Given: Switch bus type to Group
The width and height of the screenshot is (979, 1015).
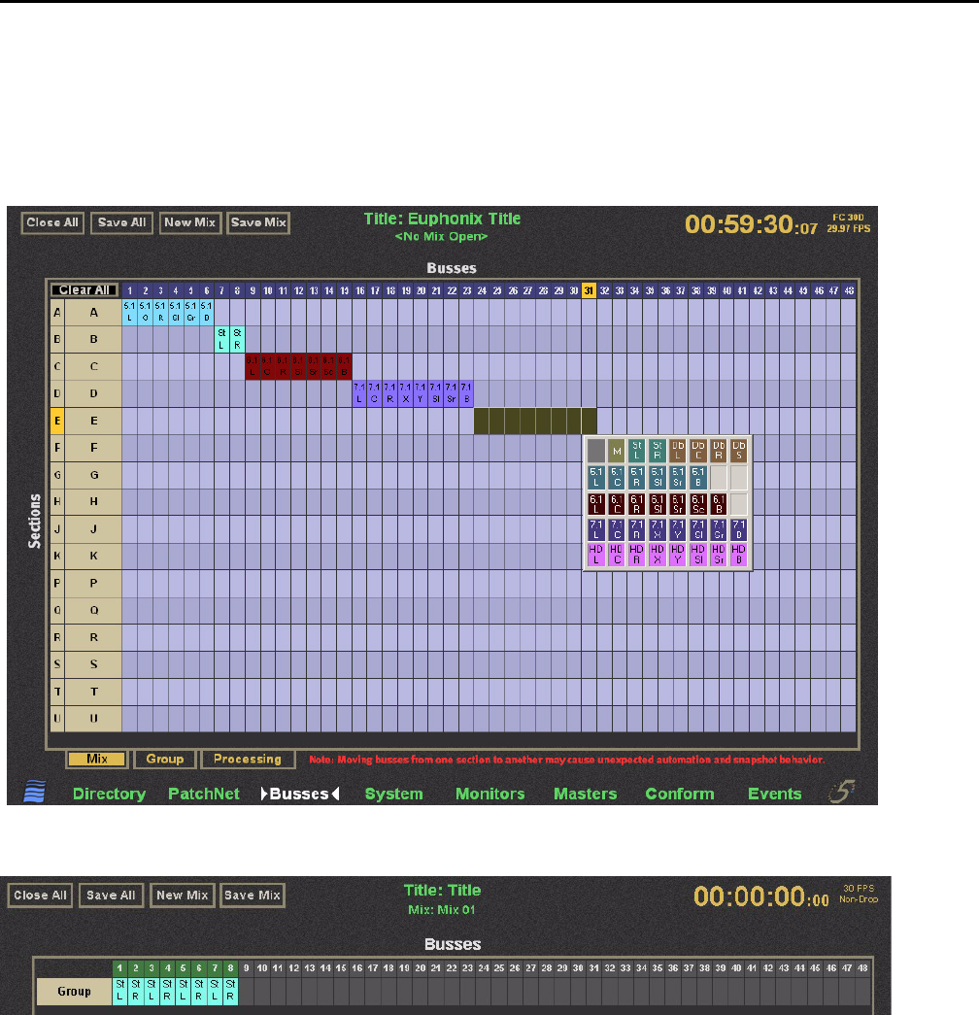Looking at the screenshot, I should [164, 759].
